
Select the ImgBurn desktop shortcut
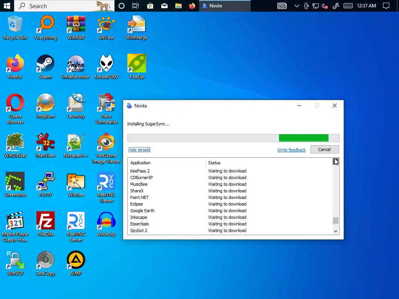45,107
